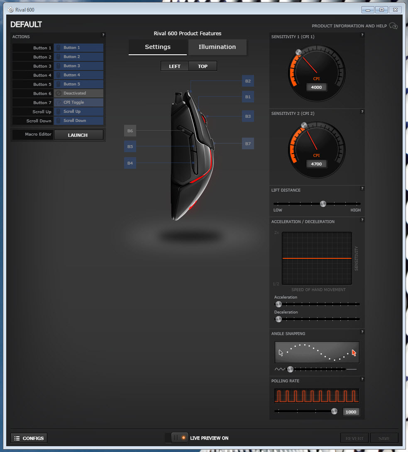Show the TOP view of the mouse

pos(203,66)
